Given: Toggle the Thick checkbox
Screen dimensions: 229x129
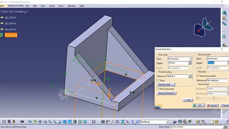Looking at the screenshot, I should (x=158, y=81).
